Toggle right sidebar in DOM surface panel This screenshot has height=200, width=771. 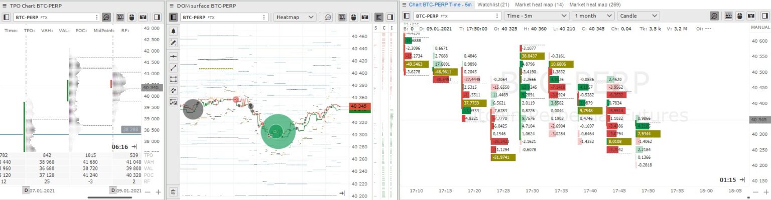click(x=390, y=17)
